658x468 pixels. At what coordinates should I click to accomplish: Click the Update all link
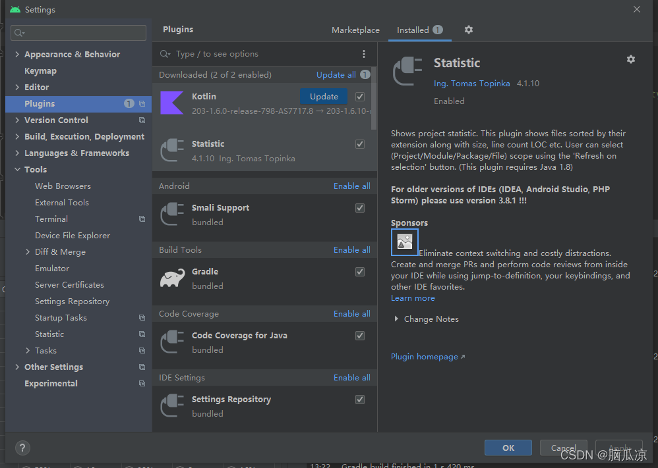pos(336,74)
